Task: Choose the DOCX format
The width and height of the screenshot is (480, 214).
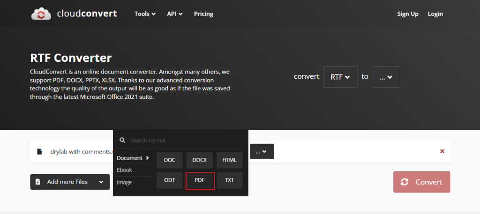Action: 200,160
